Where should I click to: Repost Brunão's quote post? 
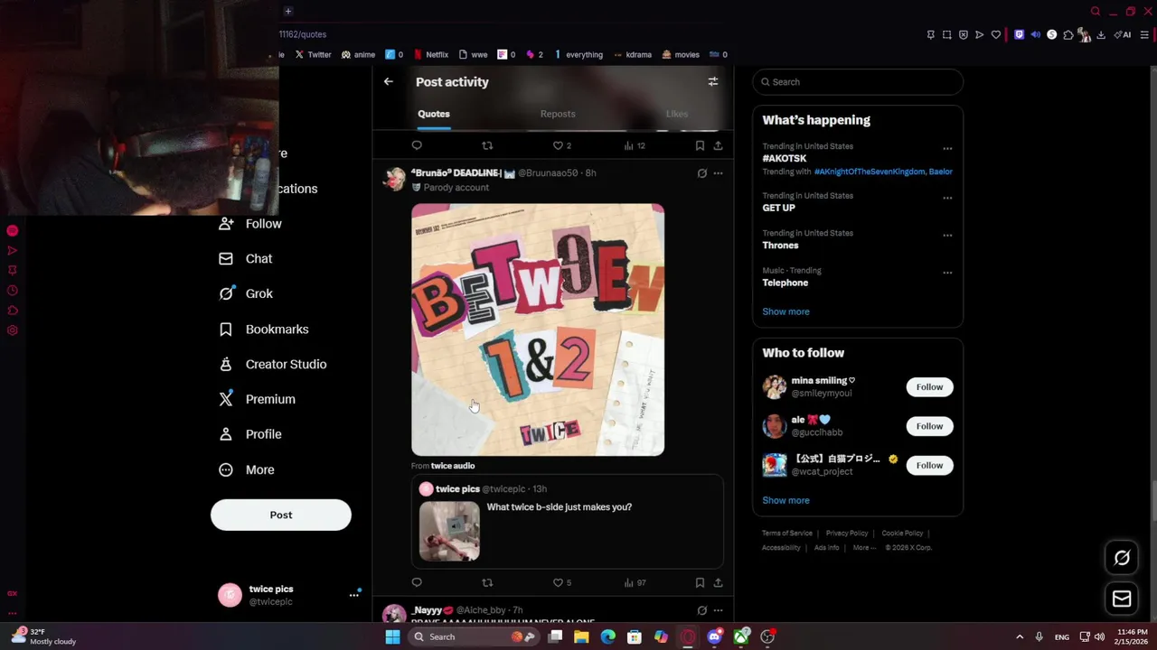coord(487,582)
